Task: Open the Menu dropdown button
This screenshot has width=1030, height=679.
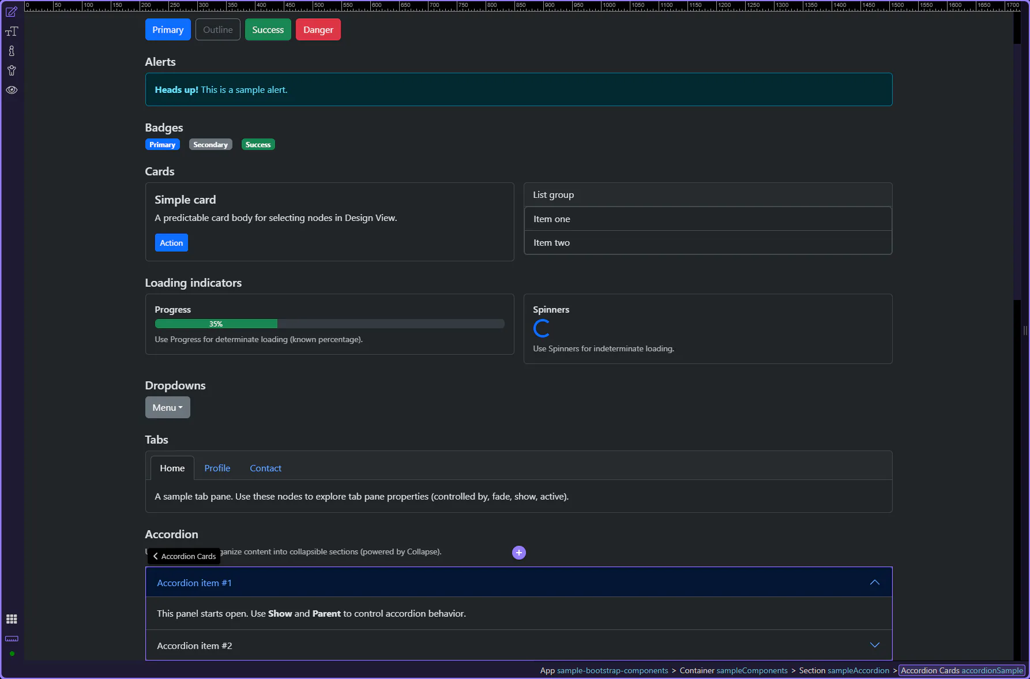Action: coord(167,407)
